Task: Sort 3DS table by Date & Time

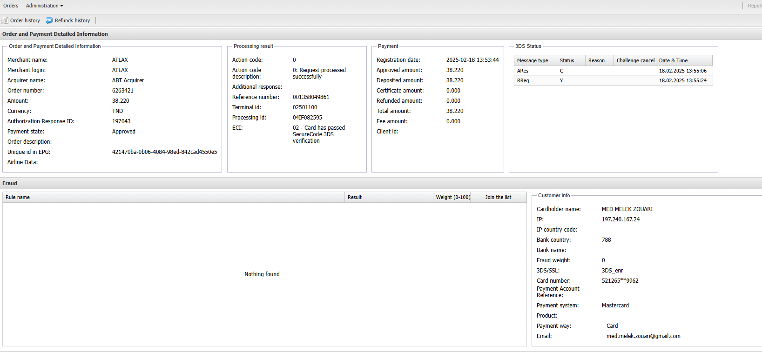Action: pos(673,60)
